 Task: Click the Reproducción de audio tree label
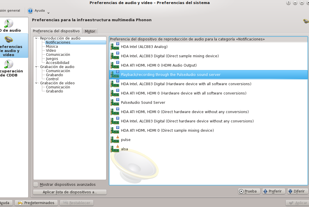click(x=60, y=38)
